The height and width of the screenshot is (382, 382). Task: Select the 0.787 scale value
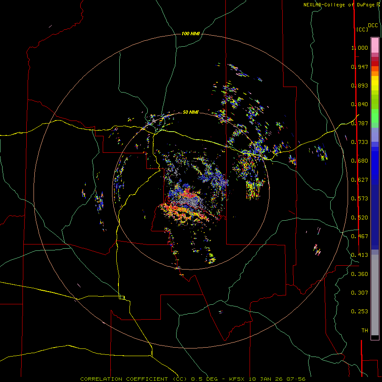tap(360, 123)
